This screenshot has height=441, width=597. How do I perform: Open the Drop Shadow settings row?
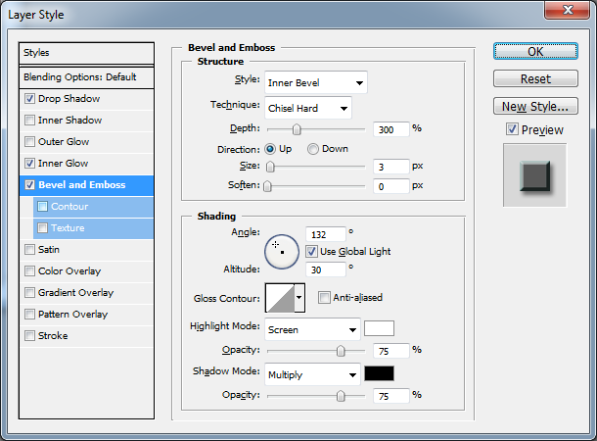86,99
